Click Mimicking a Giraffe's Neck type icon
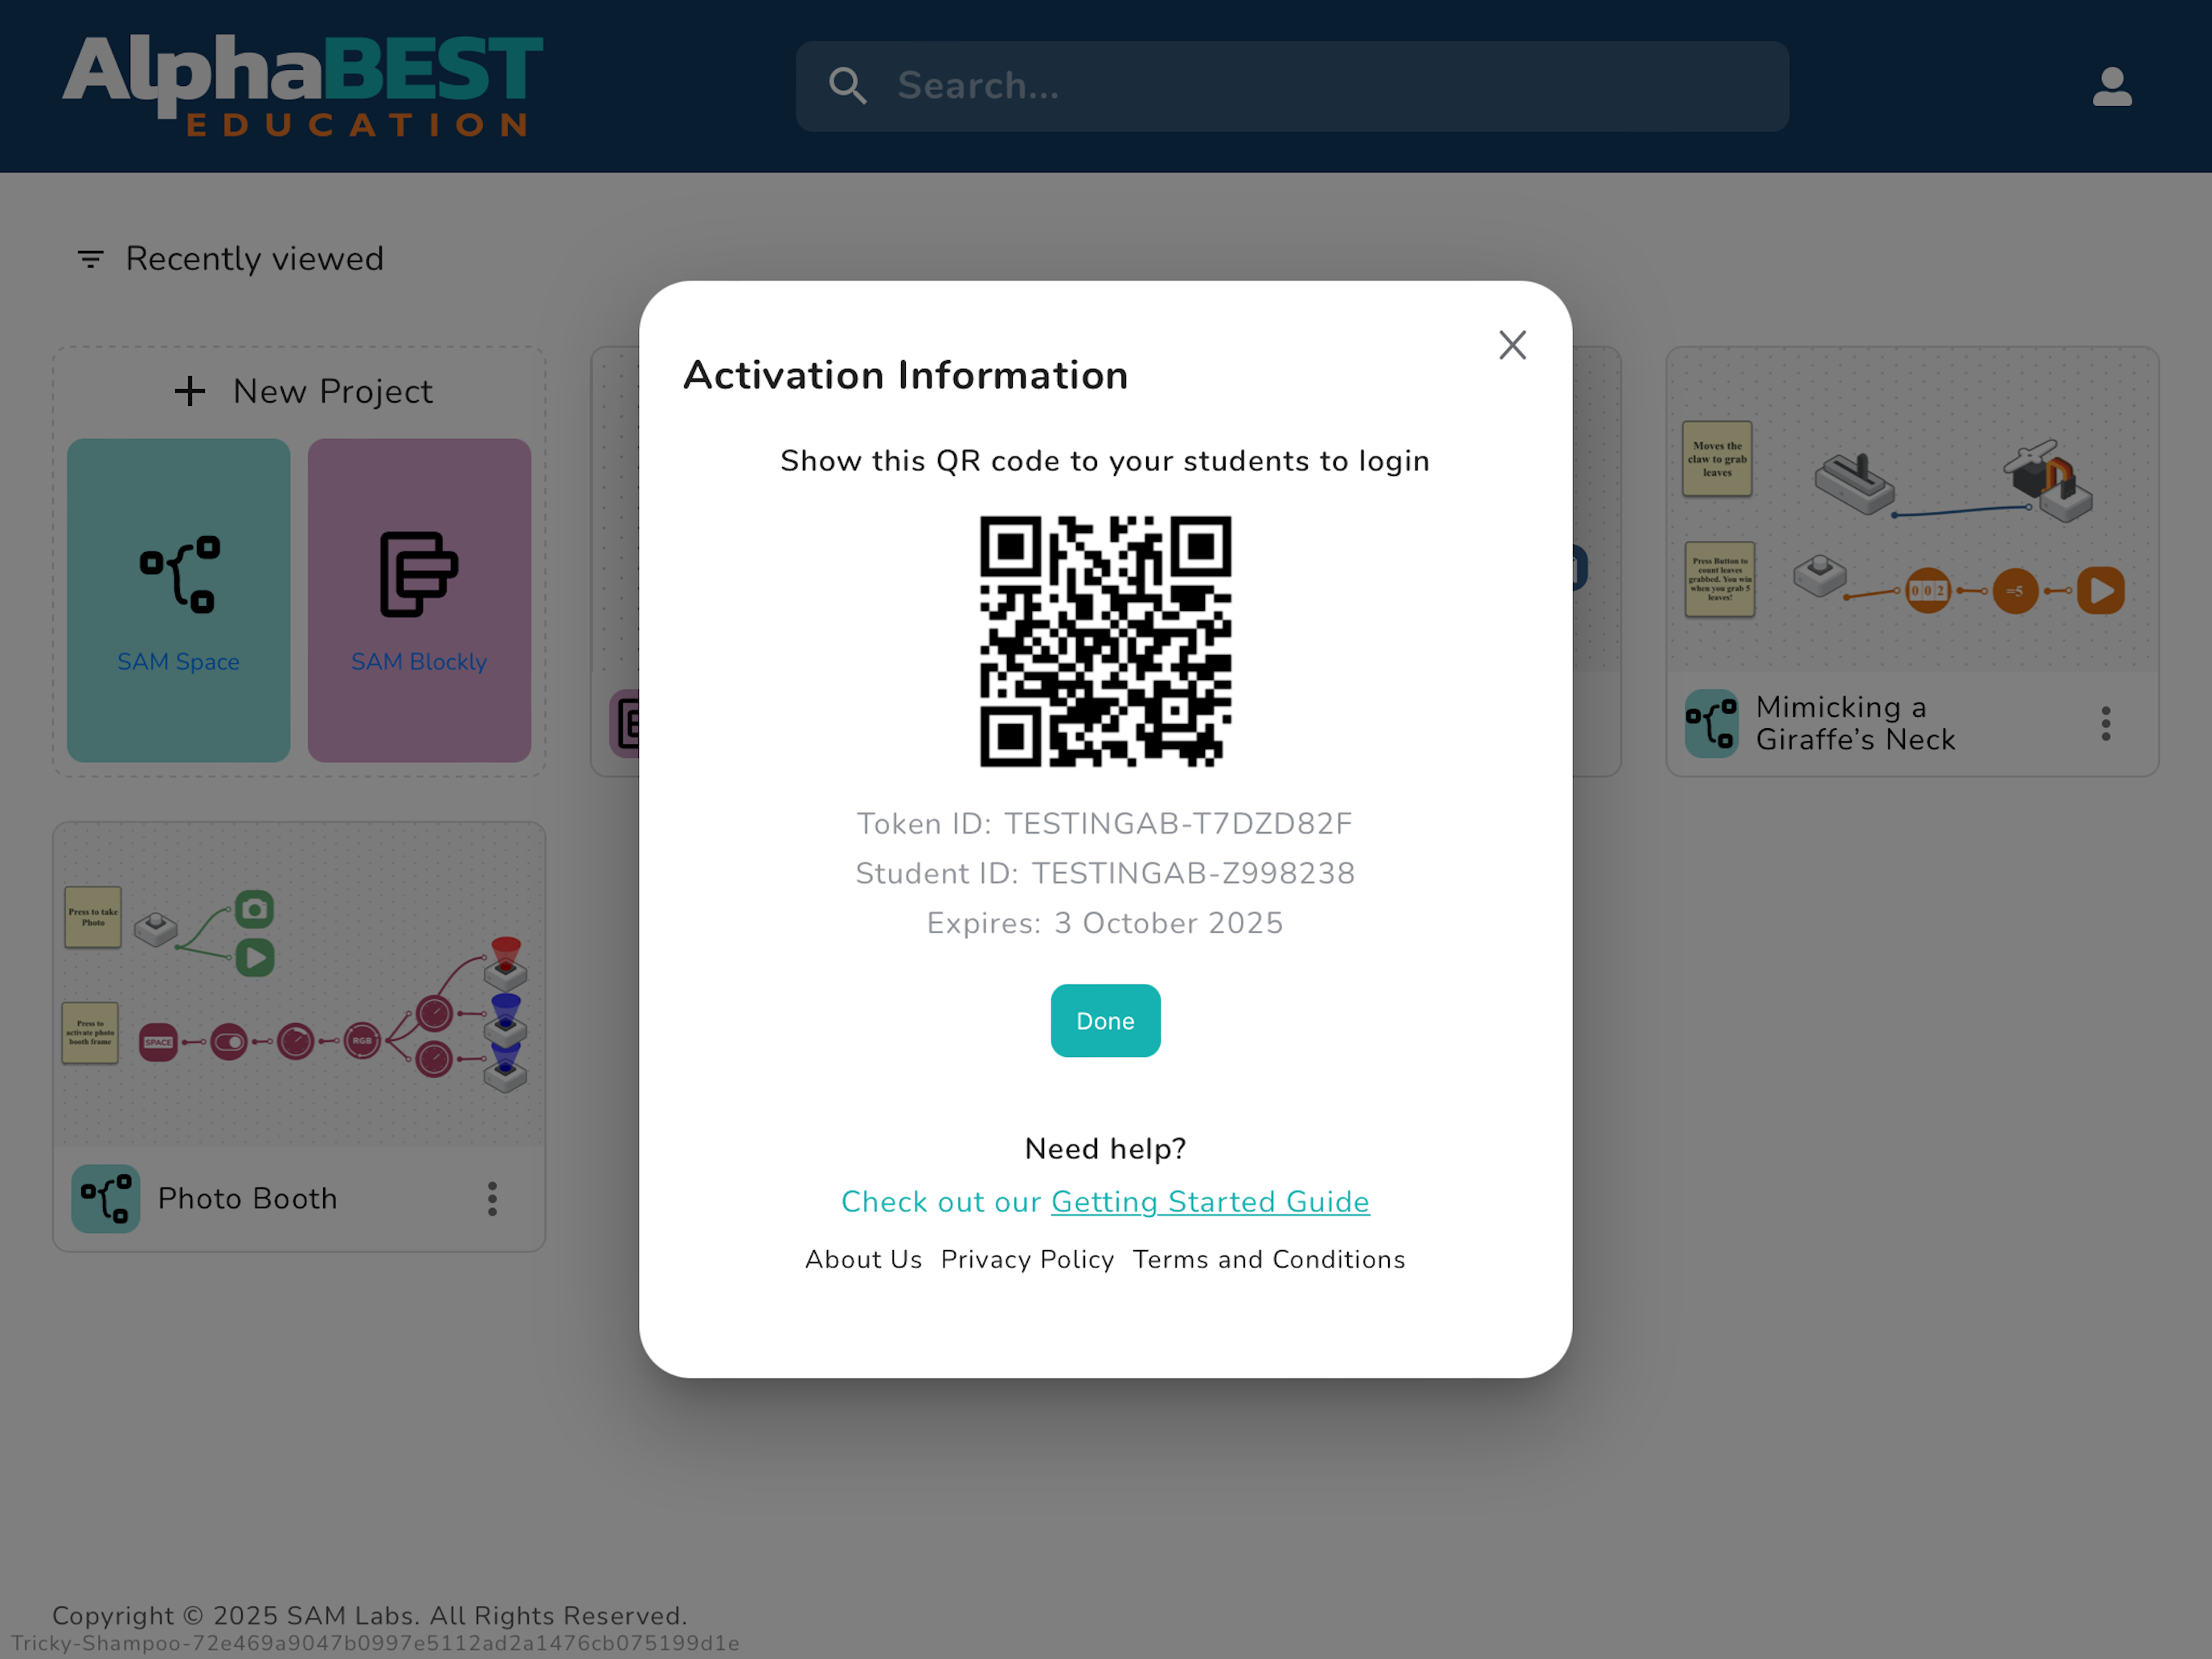Screen dimensions: 2212x1659 coord(1712,723)
